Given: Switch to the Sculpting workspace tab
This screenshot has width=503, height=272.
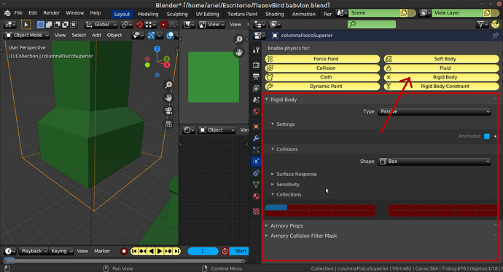Looking at the screenshot, I should click(x=177, y=14).
